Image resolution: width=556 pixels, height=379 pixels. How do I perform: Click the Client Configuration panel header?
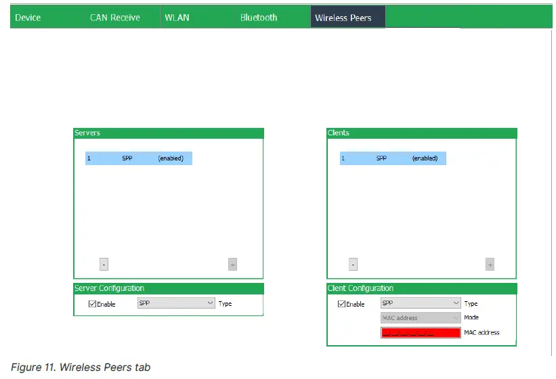tap(421, 288)
